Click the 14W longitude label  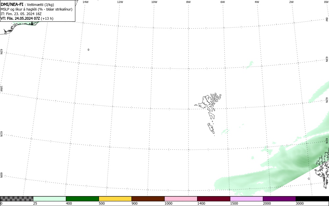(86, 2)
